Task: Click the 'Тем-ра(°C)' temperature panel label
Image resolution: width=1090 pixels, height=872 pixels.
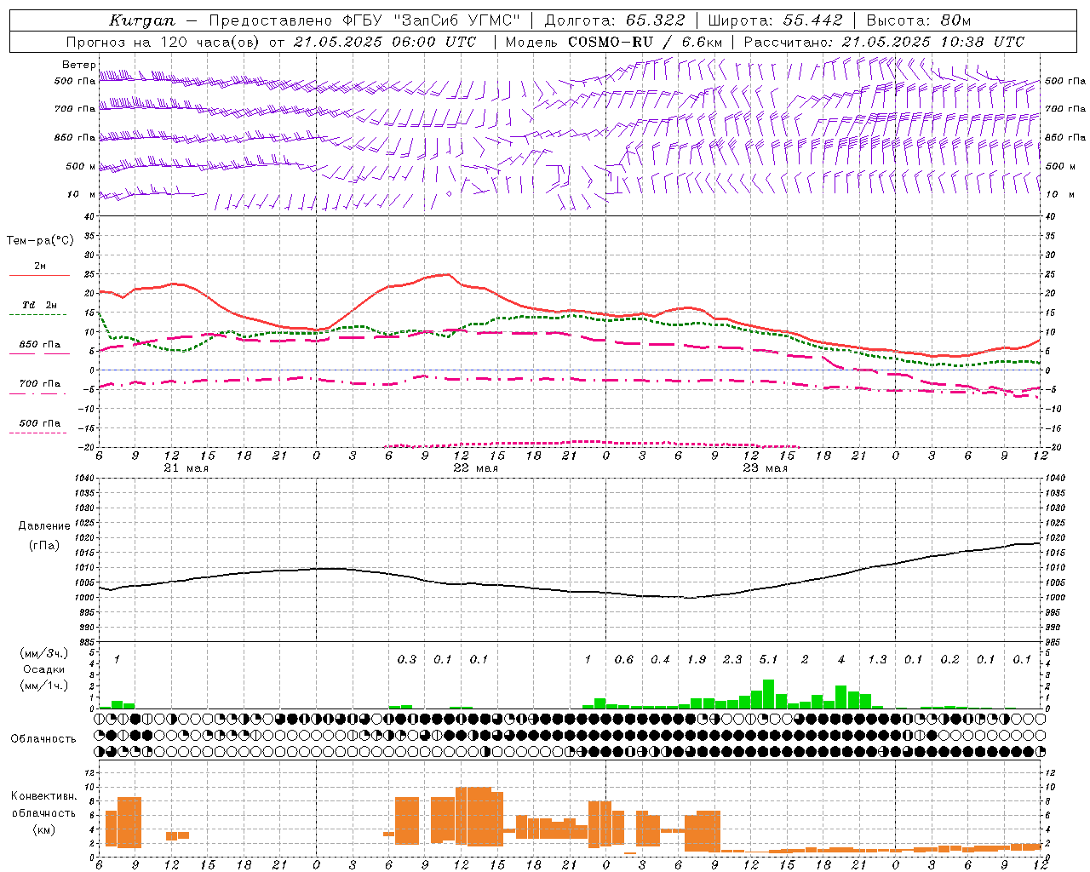Action: tap(40, 241)
